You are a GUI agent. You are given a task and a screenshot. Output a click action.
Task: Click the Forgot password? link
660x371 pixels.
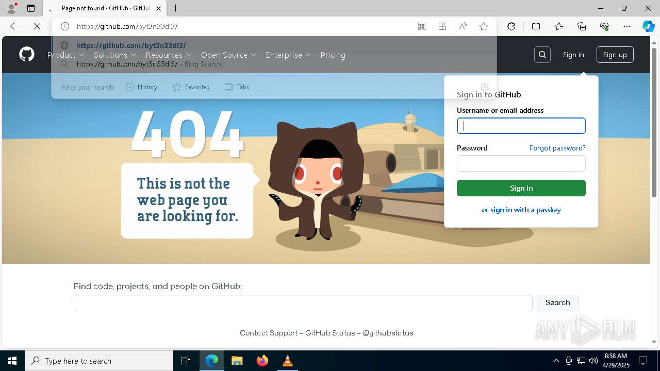click(557, 148)
